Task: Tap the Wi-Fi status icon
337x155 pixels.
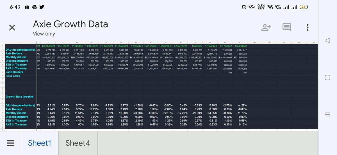Action: [x=270, y=7]
